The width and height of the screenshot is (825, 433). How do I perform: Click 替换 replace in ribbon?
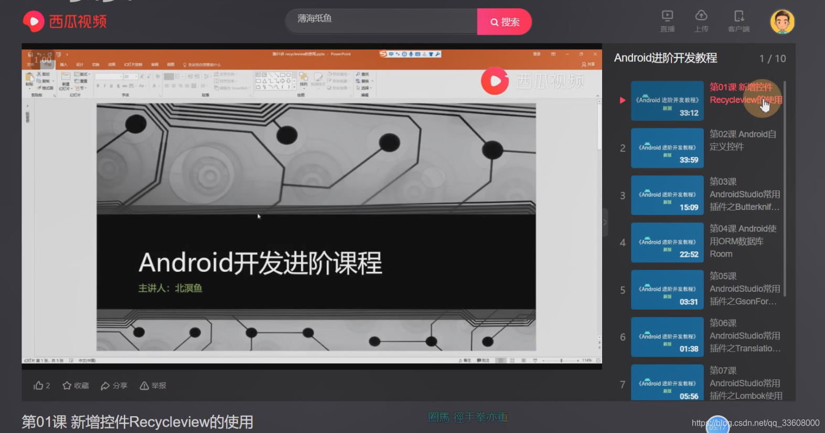tap(365, 81)
